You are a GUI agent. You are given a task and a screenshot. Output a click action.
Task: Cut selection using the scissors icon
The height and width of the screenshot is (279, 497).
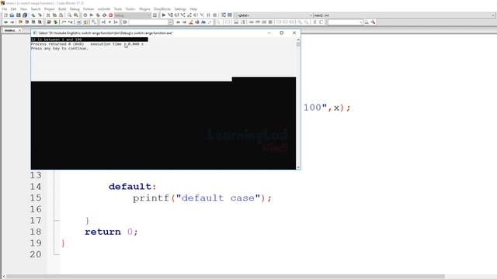(48, 15)
